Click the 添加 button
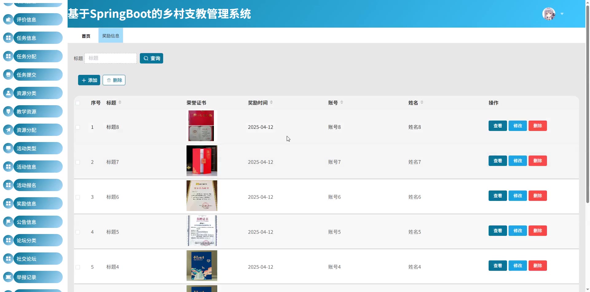Screen dimensions: 590x292 [x=89, y=80]
